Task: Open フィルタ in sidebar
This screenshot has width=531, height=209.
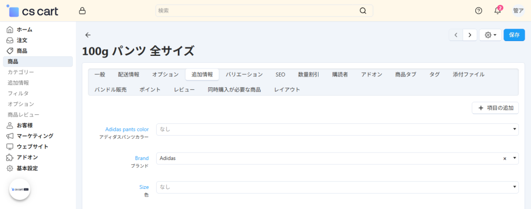Action: point(18,93)
